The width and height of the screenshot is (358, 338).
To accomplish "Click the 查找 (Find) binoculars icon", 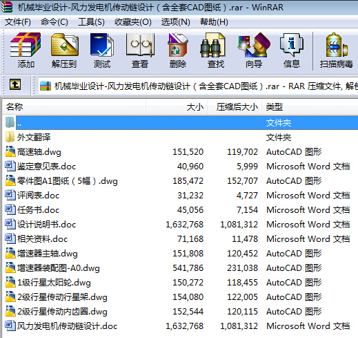I will tap(212, 45).
